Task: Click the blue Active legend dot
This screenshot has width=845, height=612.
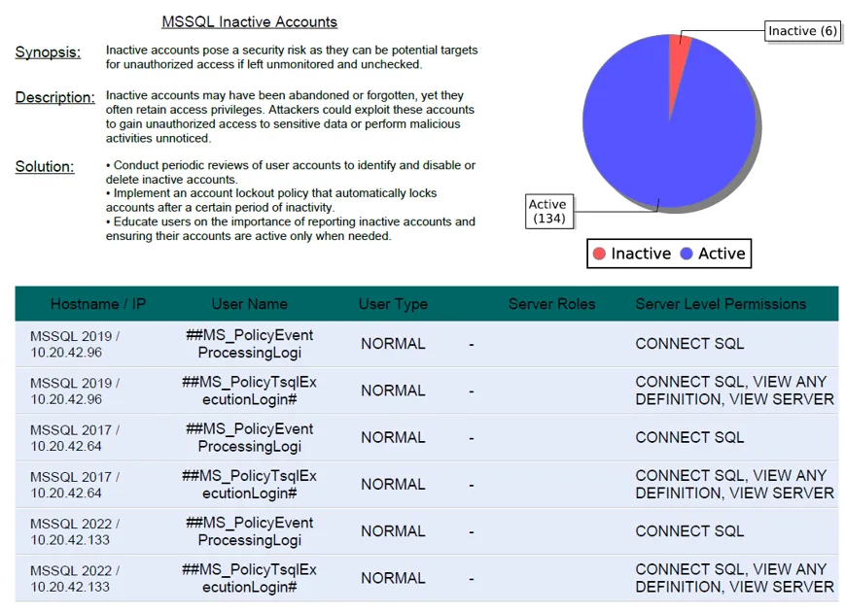Action: click(687, 254)
